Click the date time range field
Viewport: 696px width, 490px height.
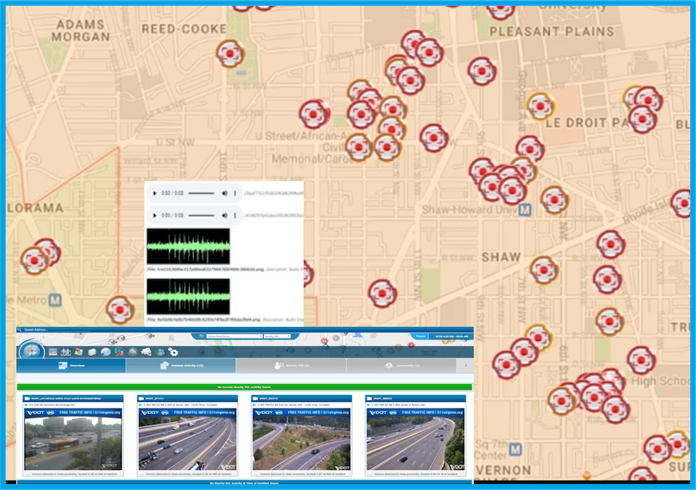452,336
